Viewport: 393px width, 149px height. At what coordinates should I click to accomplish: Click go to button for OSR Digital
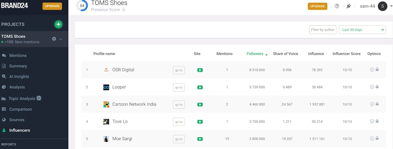click(x=179, y=70)
